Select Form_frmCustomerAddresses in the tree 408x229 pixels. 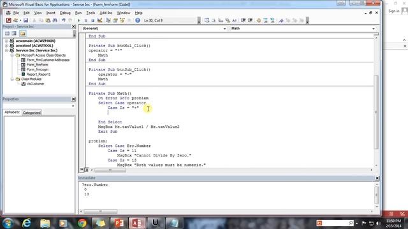coord(48,60)
